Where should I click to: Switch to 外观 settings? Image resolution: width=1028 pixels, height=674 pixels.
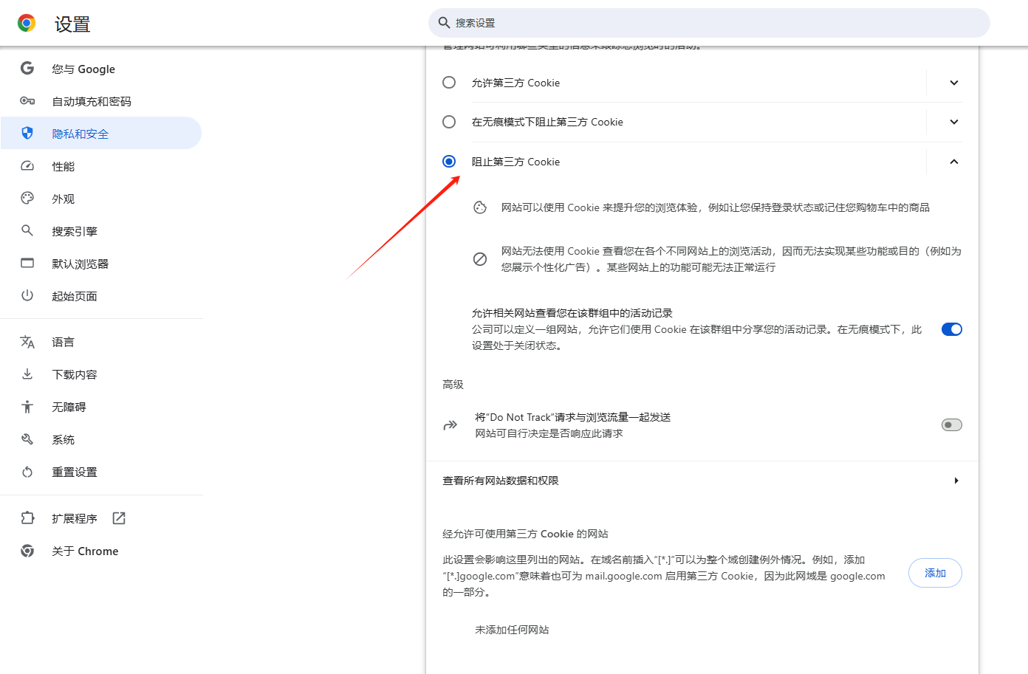tap(102, 199)
